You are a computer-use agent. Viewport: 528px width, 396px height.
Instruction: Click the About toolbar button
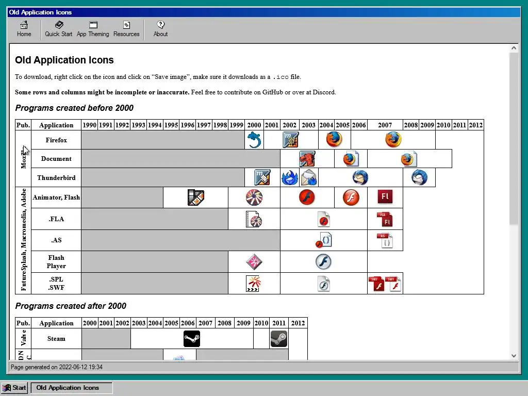click(x=161, y=29)
